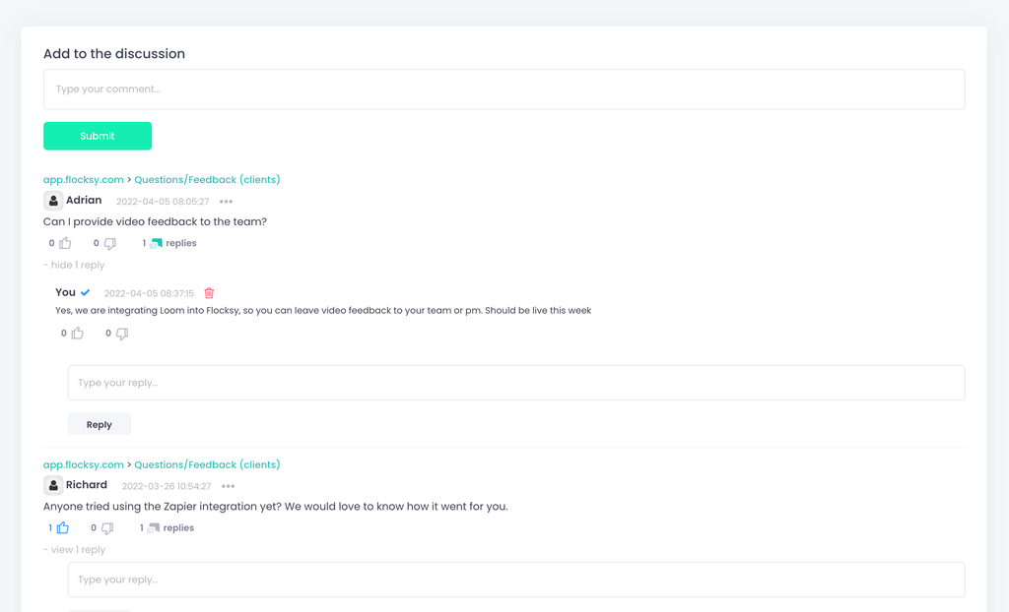Viewport: 1009px width, 612px height.
Task: Dislike Richard's Zapier comment
Action: (x=107, y=528)
